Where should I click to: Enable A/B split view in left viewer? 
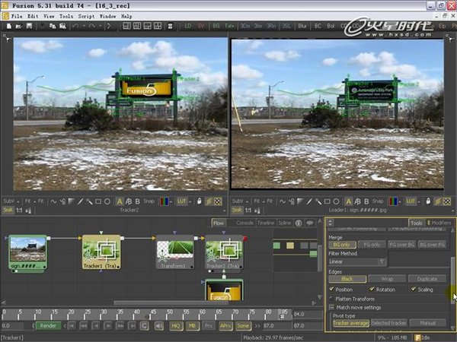tap(129, 201)
